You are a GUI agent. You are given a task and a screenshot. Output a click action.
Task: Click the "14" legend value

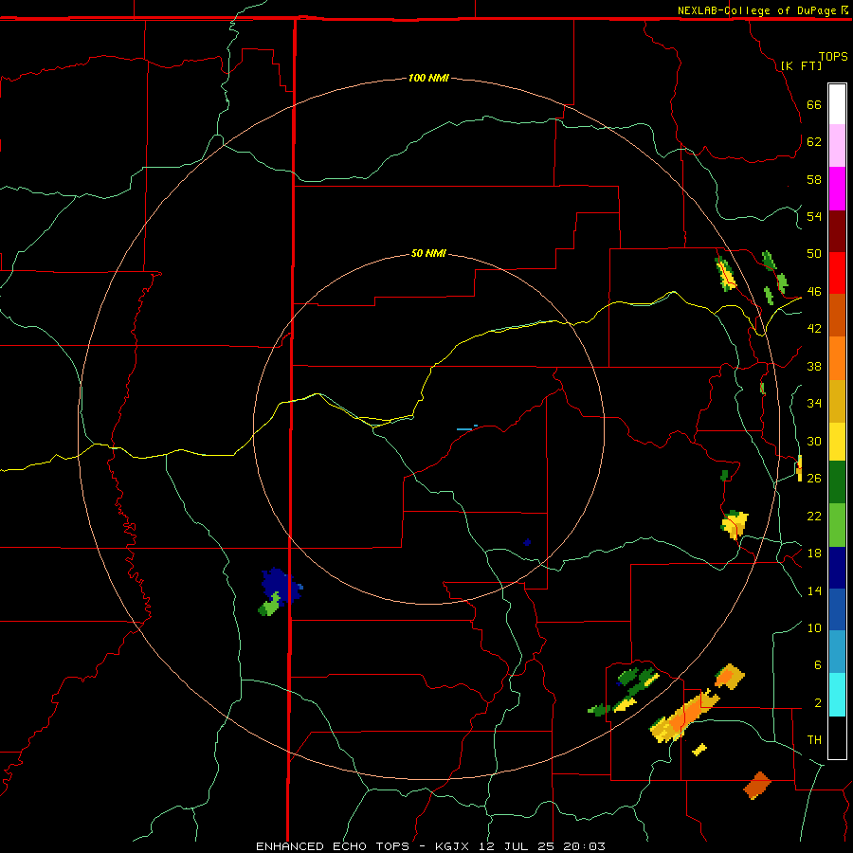[x=814, y=590]
